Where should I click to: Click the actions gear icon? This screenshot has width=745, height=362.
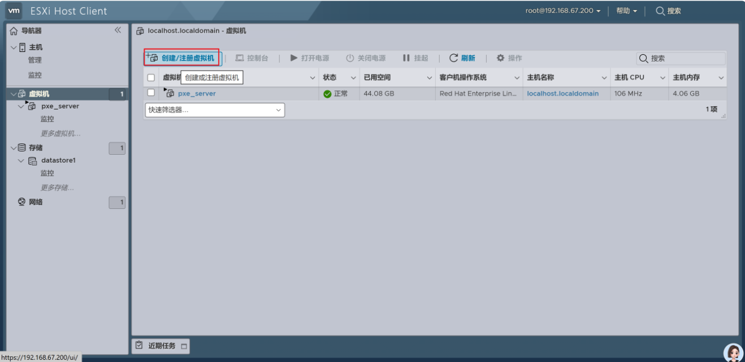tap(500, 58)
